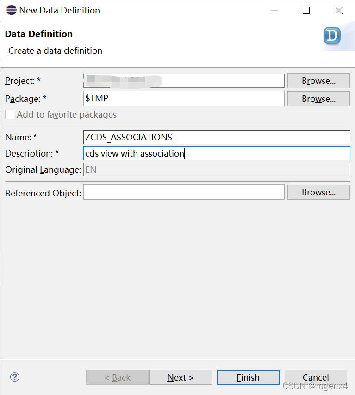Click into the Project text field

(184, 81)
